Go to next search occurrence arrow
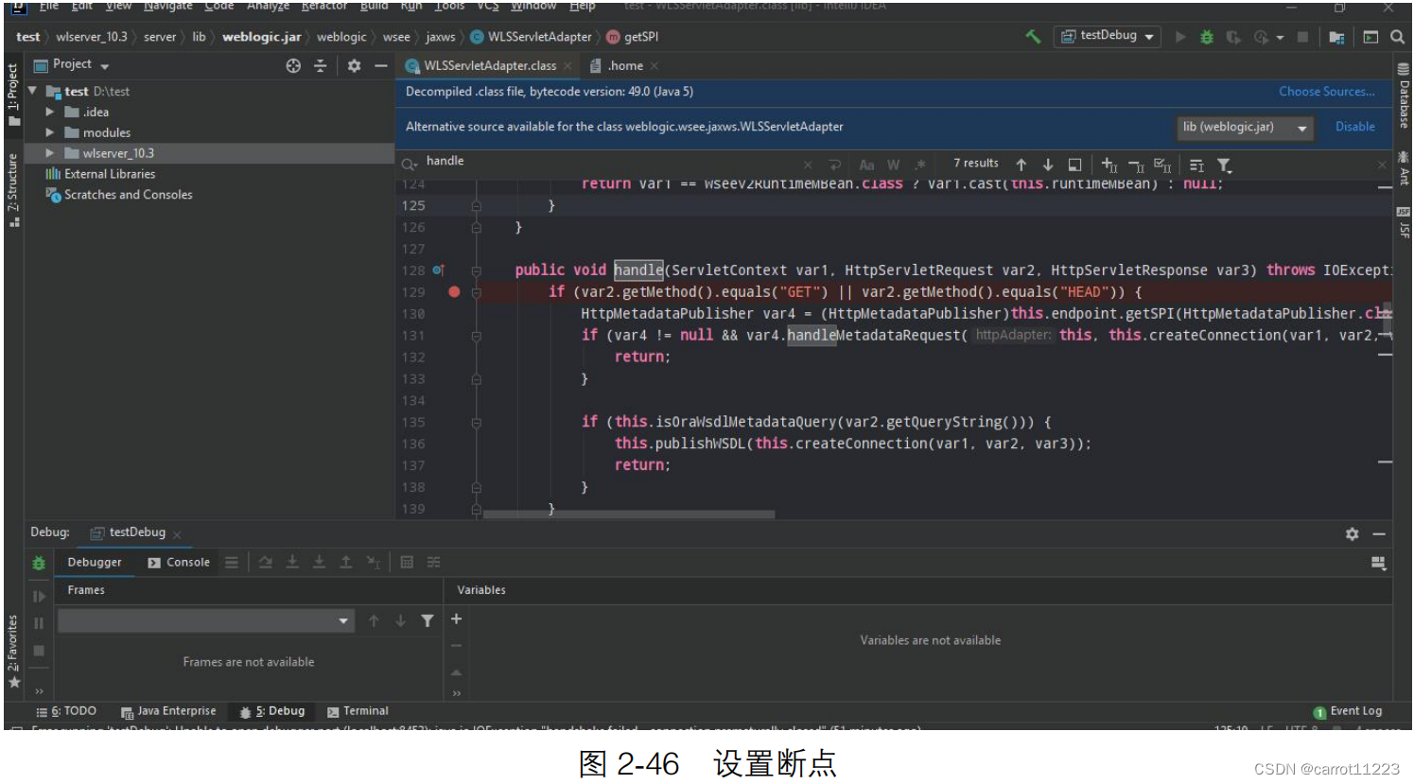The height and width of the screenshot is (784, 1414). (1047, 165)
